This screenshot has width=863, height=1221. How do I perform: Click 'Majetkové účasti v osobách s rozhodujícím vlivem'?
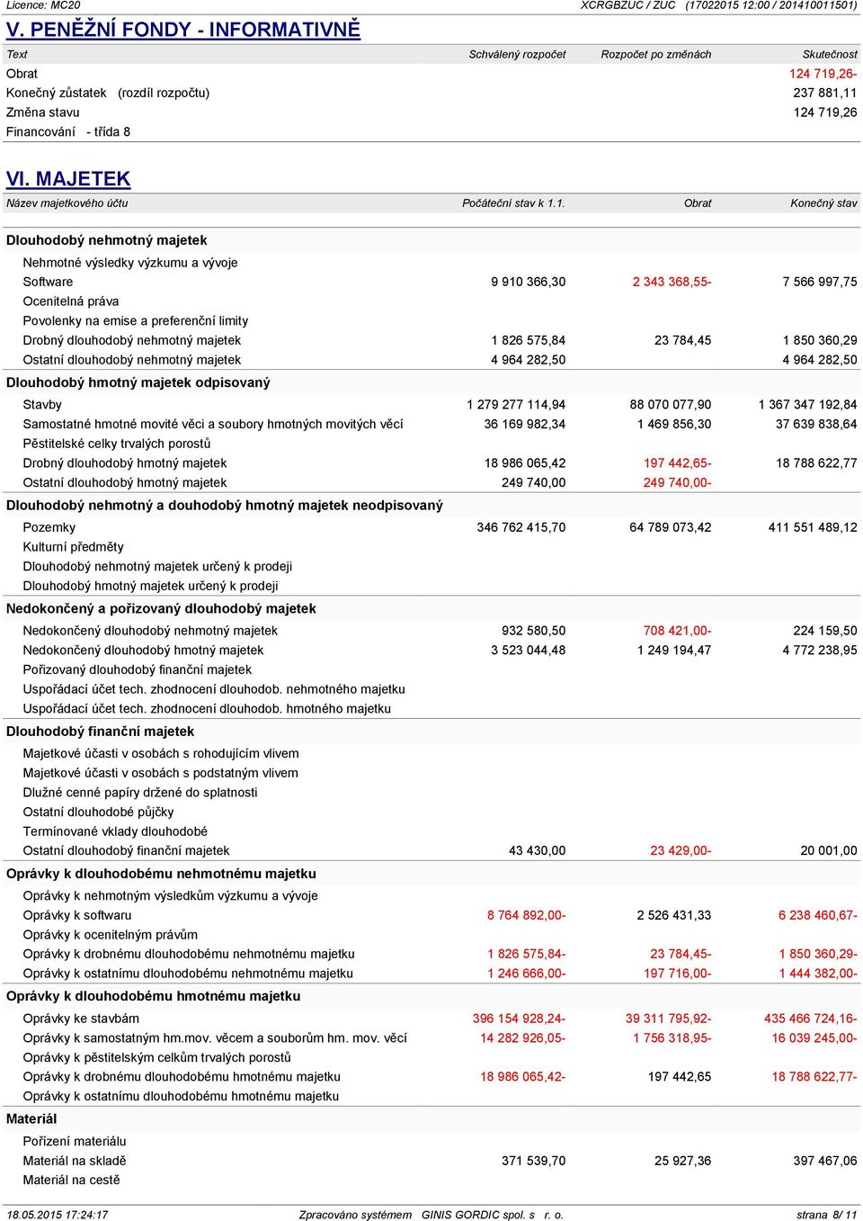click(x=161, y=753)
